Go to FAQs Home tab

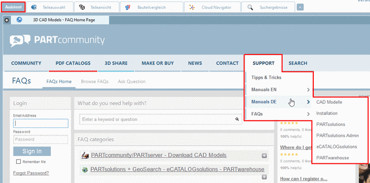(x=59, y=82)
